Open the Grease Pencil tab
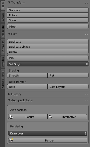The image size is (90, 147). [2, 79]
